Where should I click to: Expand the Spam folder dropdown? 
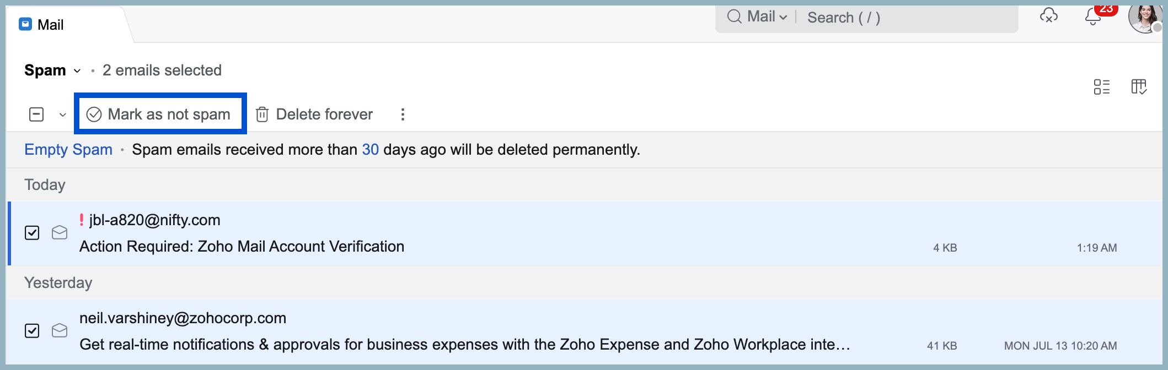(x=77, y=71)
